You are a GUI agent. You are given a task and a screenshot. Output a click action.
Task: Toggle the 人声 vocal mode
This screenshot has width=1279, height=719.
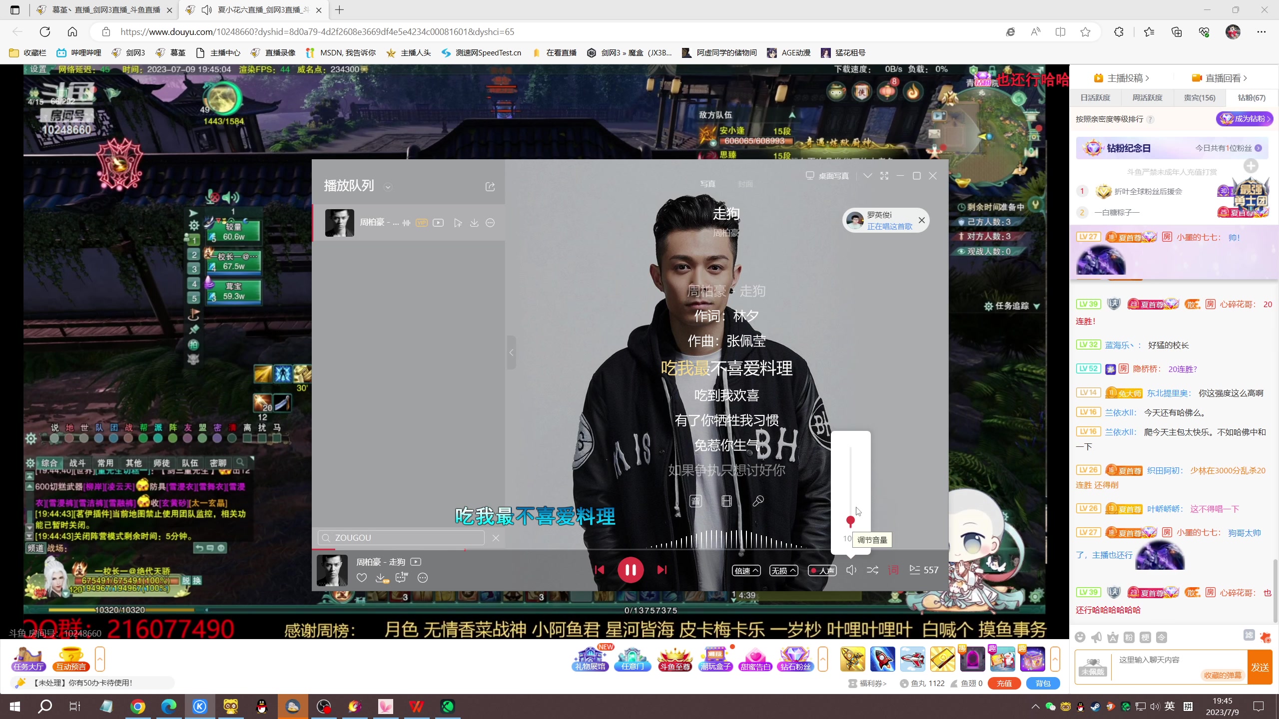tap(822, 570)
